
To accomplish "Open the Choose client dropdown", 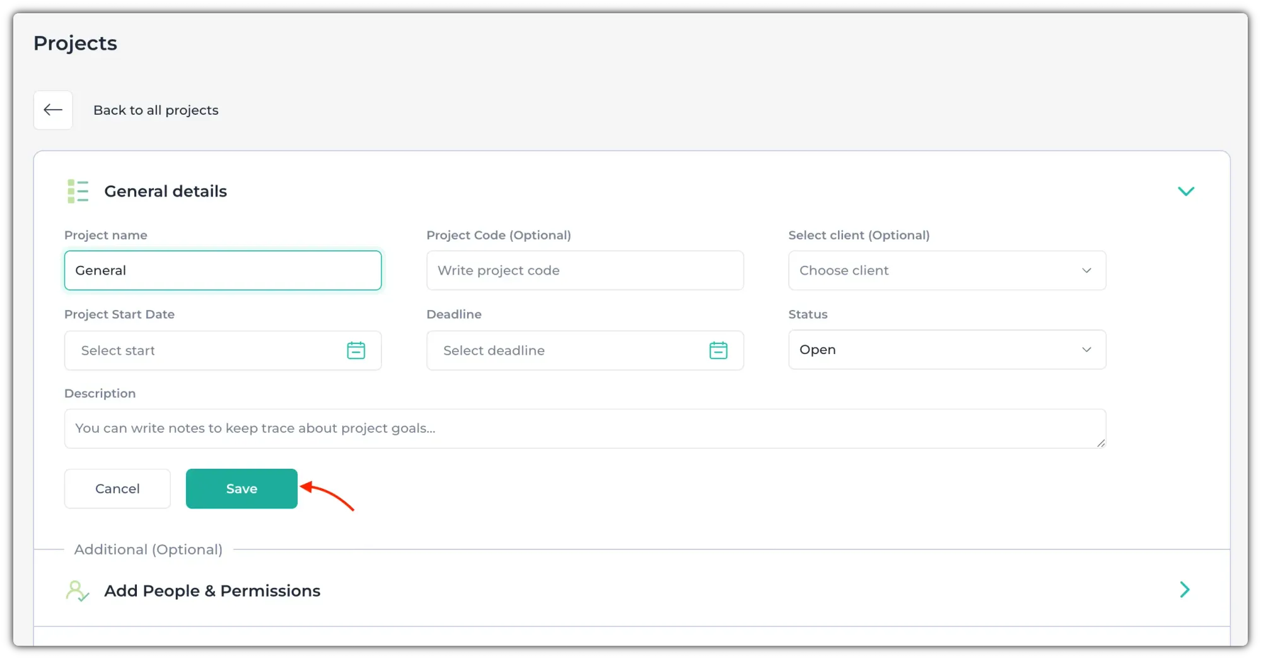I will (x=946, y=270).
